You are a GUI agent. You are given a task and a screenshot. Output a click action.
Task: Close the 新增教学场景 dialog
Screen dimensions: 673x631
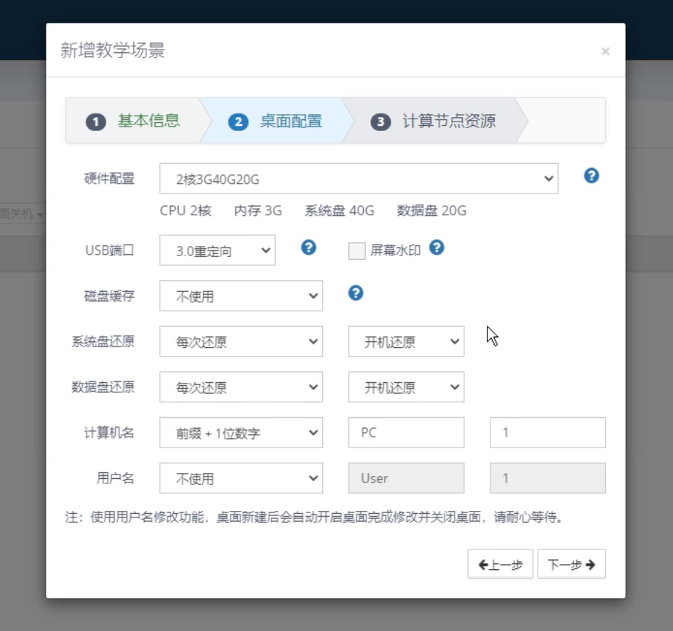pos(605,51)
